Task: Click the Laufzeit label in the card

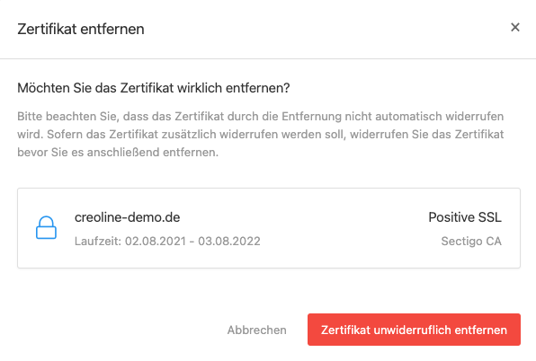Action: pos(98,242)
